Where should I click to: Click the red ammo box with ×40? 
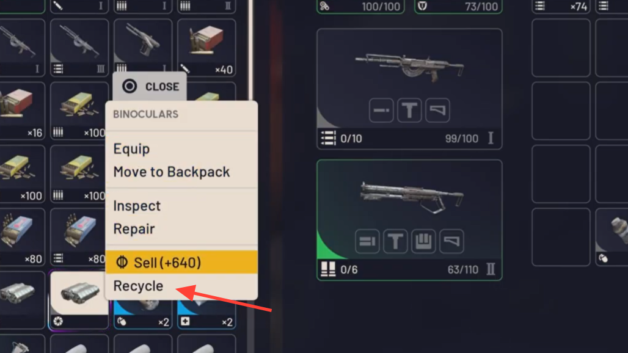206,47
